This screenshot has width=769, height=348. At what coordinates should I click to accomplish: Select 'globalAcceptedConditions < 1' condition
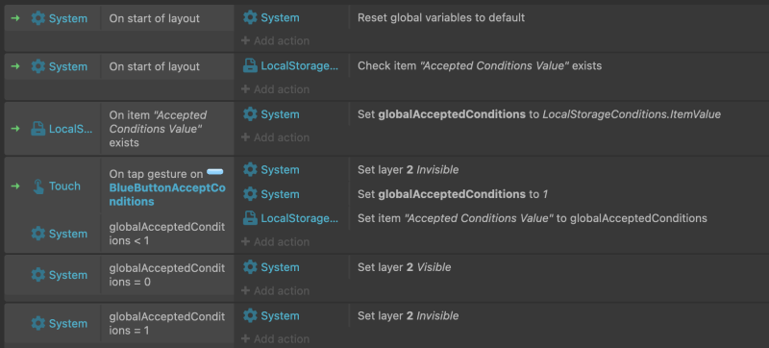(166, 234)
